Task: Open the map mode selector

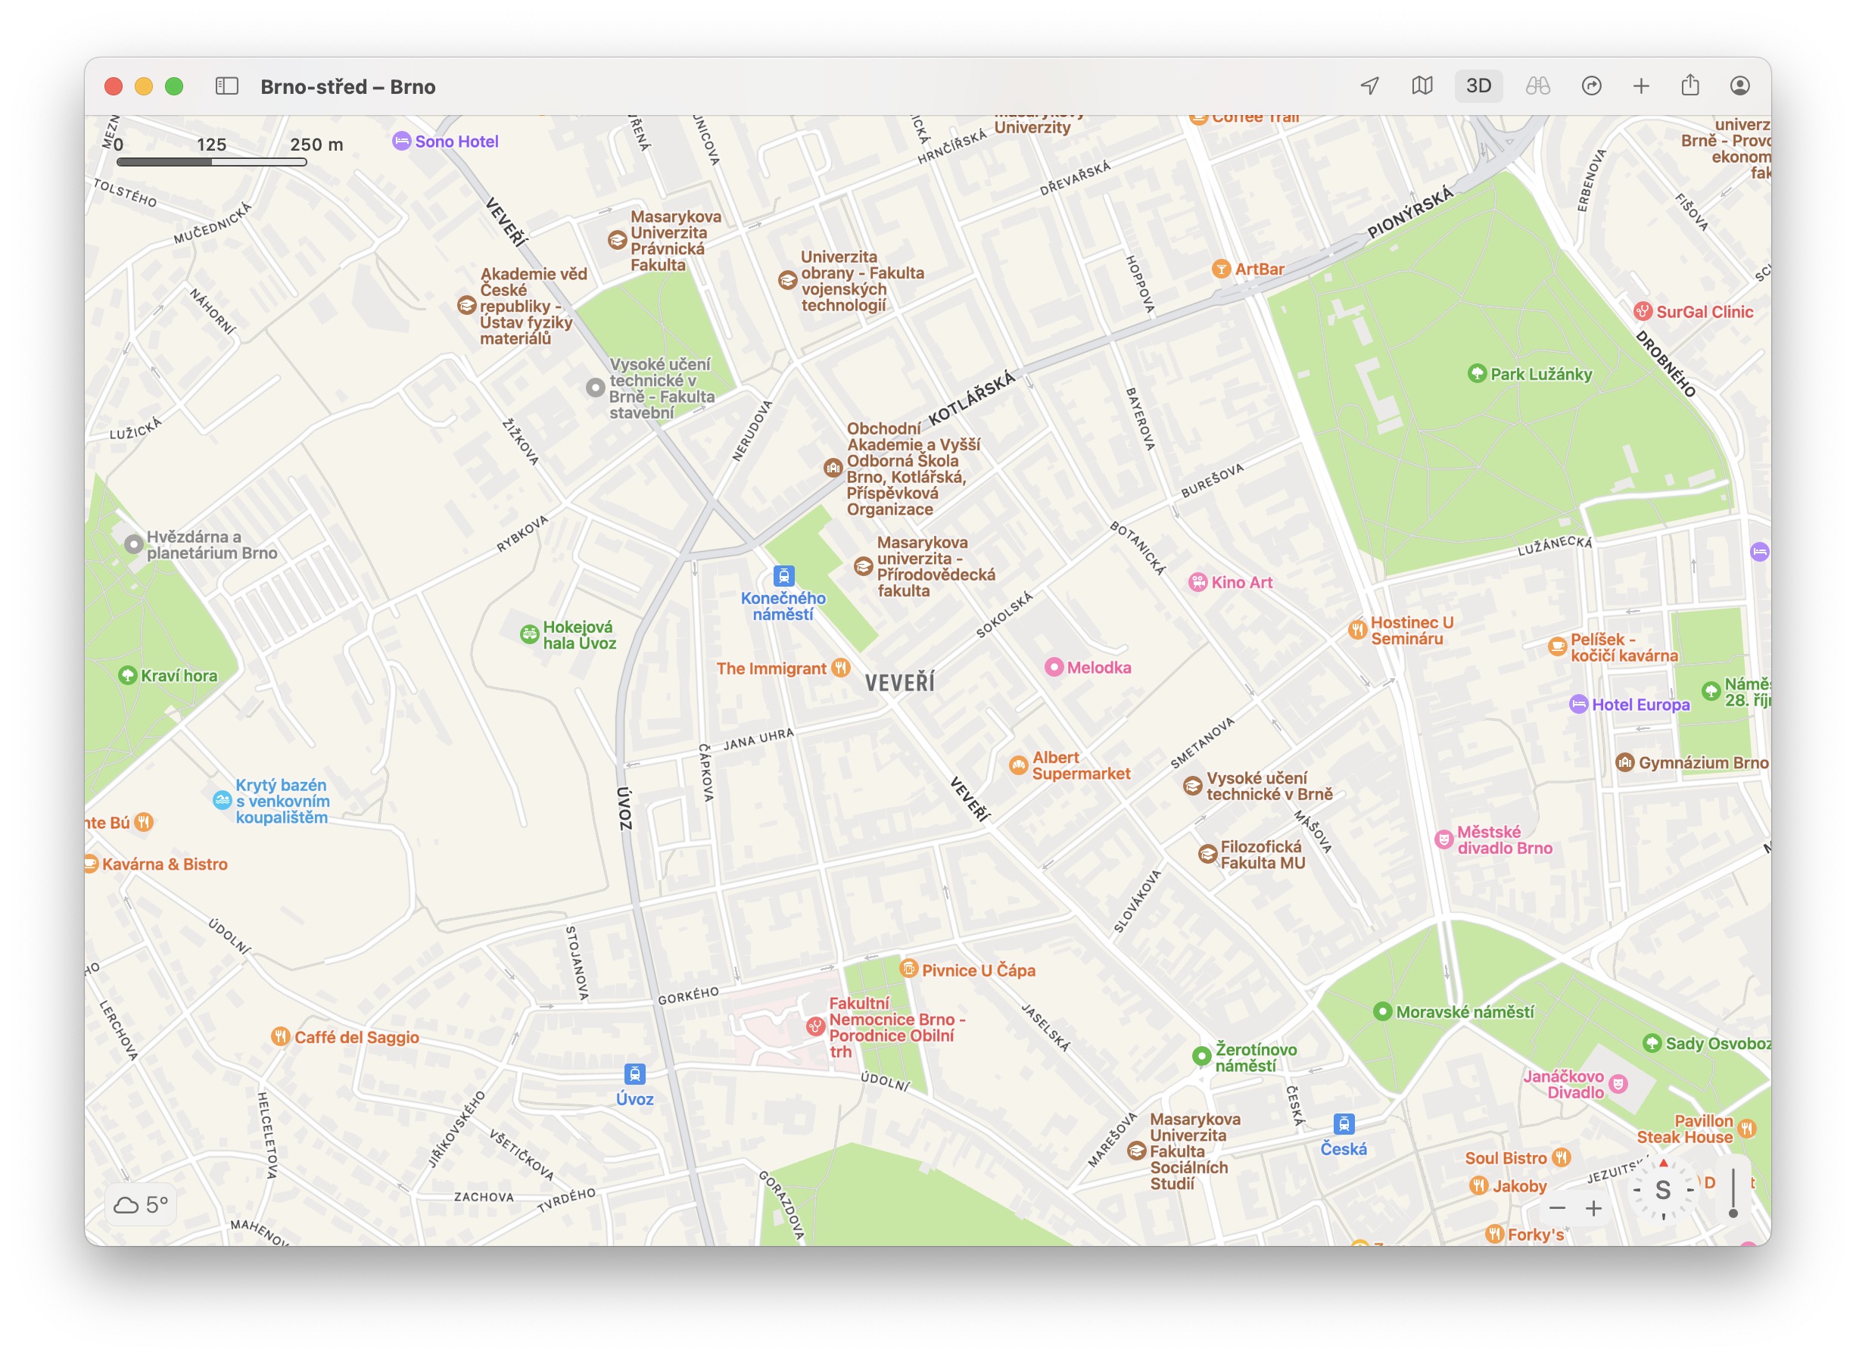Action: pos(1422,86)
